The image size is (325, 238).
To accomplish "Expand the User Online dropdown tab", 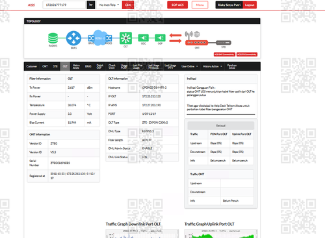I will click(190, 66).
